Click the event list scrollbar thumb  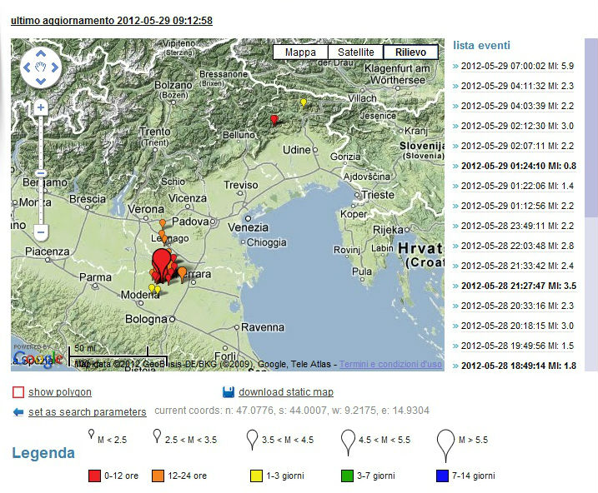point(591,127)
